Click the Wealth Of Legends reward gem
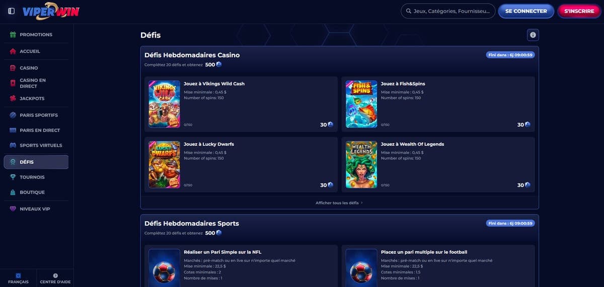The image size is (604, 287). pyautogui.click(x=527, y=185)
